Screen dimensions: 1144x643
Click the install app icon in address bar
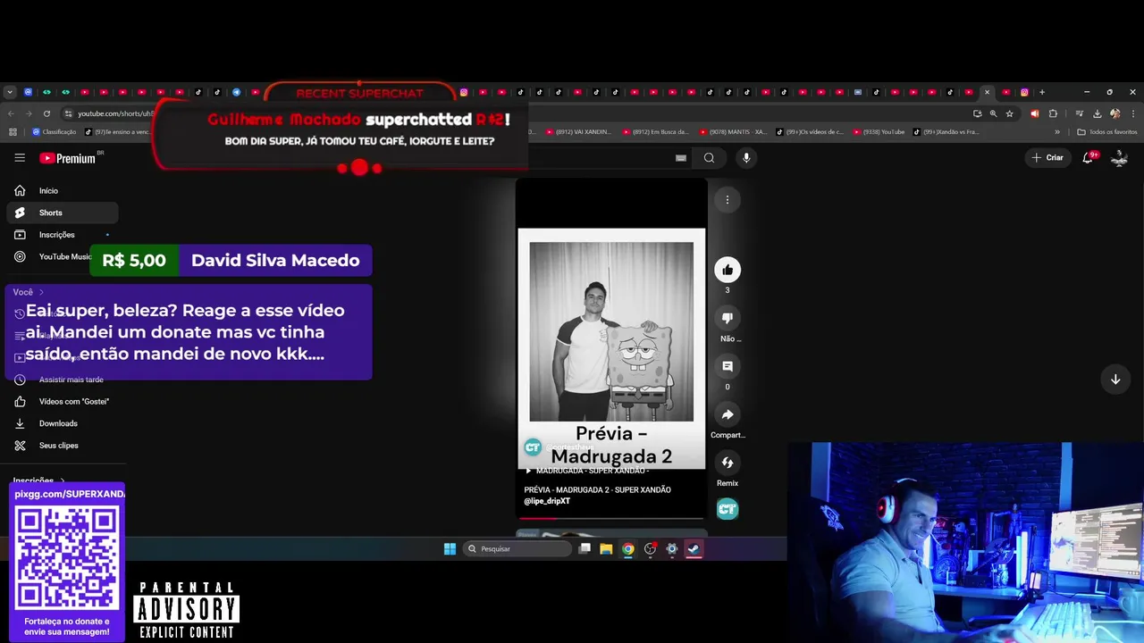pos(977,113)
